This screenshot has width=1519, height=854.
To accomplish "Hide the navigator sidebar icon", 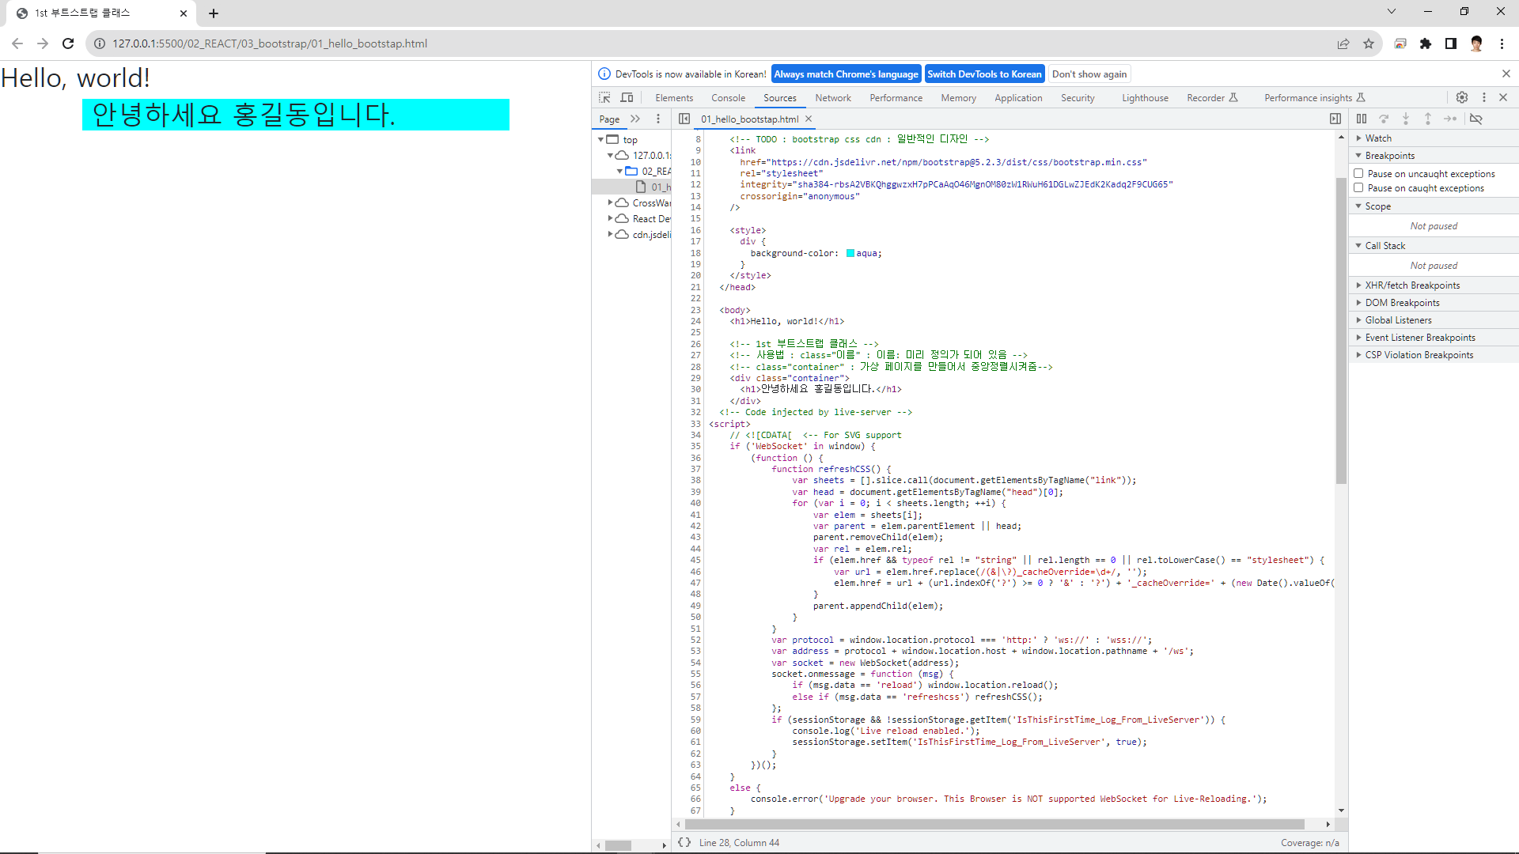I will [x=684, y=119].
